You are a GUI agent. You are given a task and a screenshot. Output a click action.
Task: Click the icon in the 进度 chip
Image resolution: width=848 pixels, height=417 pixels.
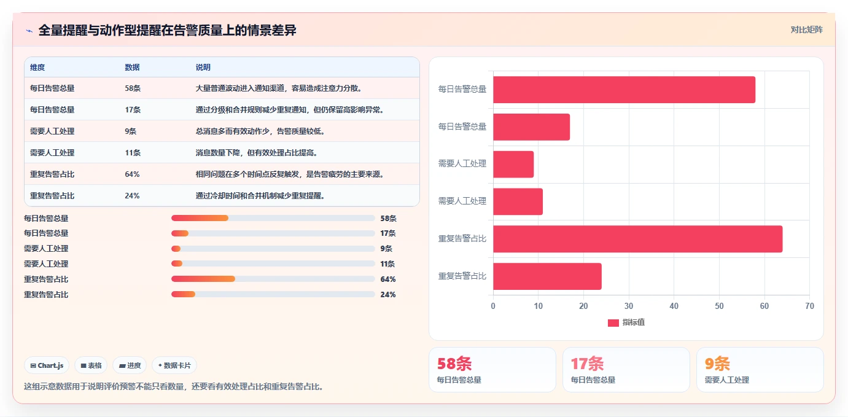tap(122, 365)
